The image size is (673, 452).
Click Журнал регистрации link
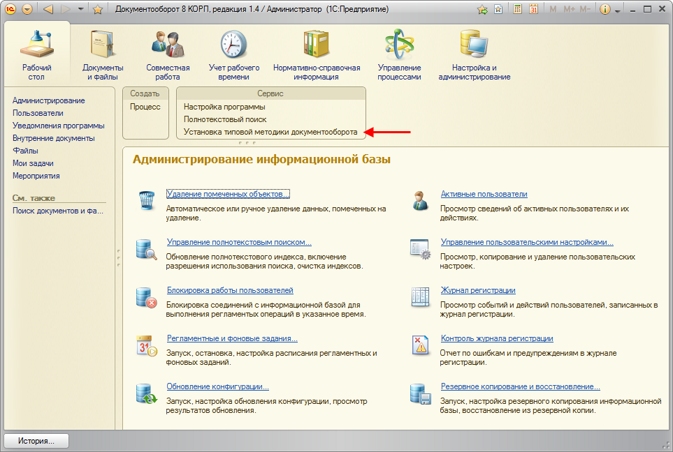click(x=478, y=290)
